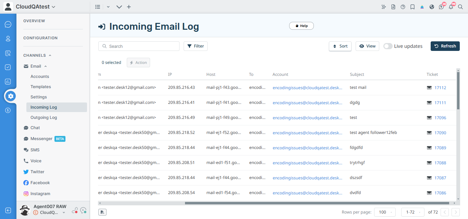Enable the Live updates switch
468x219 pixels.
(387, 46)
